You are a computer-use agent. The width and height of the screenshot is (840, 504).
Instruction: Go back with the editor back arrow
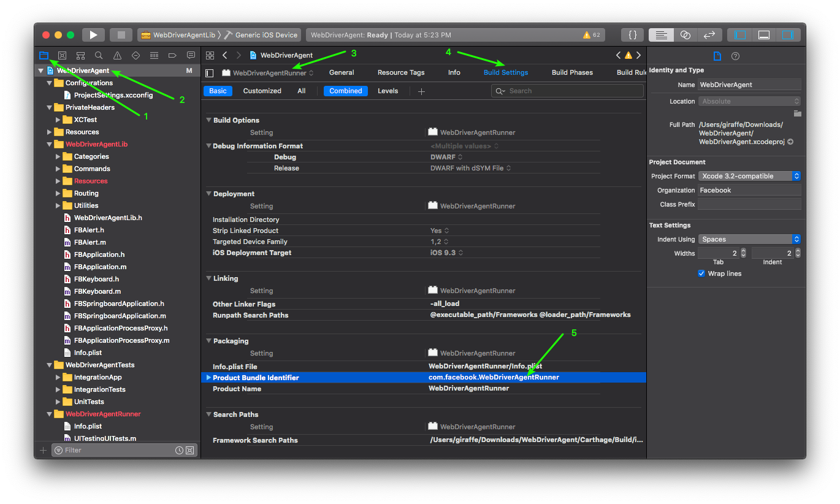pos(225,55)
